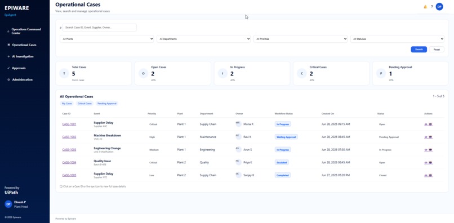Image resolution: width=454 pixels, height=223 pixels.
Task: Click the C badge on Critical Cases card
Action: (x=302, y=73)
